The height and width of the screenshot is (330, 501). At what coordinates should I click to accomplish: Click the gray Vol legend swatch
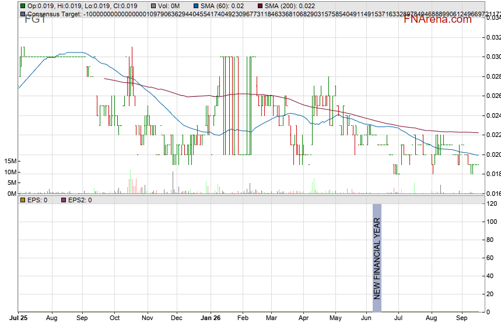[153, 6]
